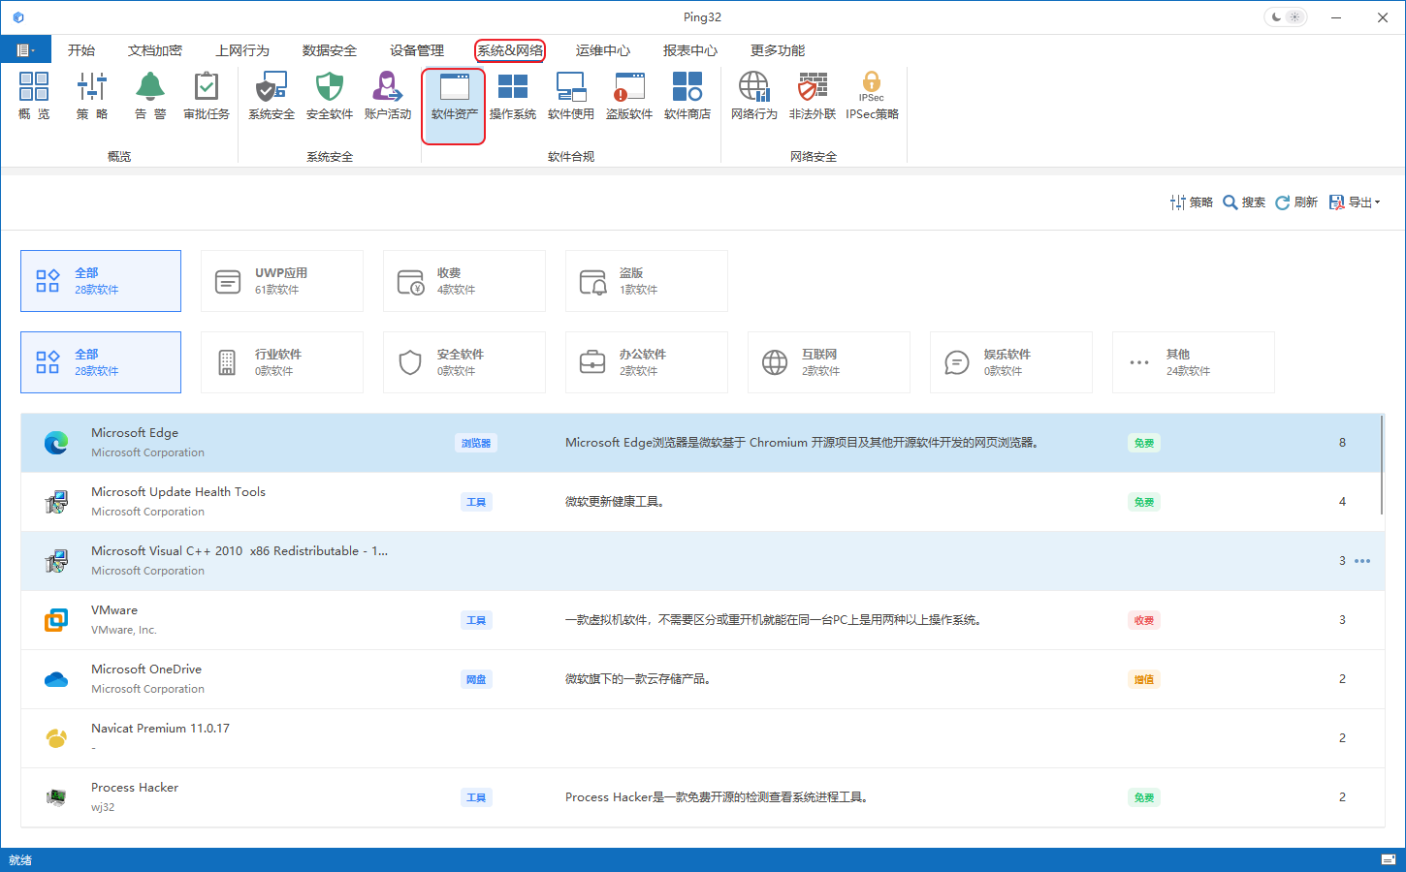1406x872 pixels.
Task: Filter by UWP应用 61款软件 card
Action: pos(282,281)
